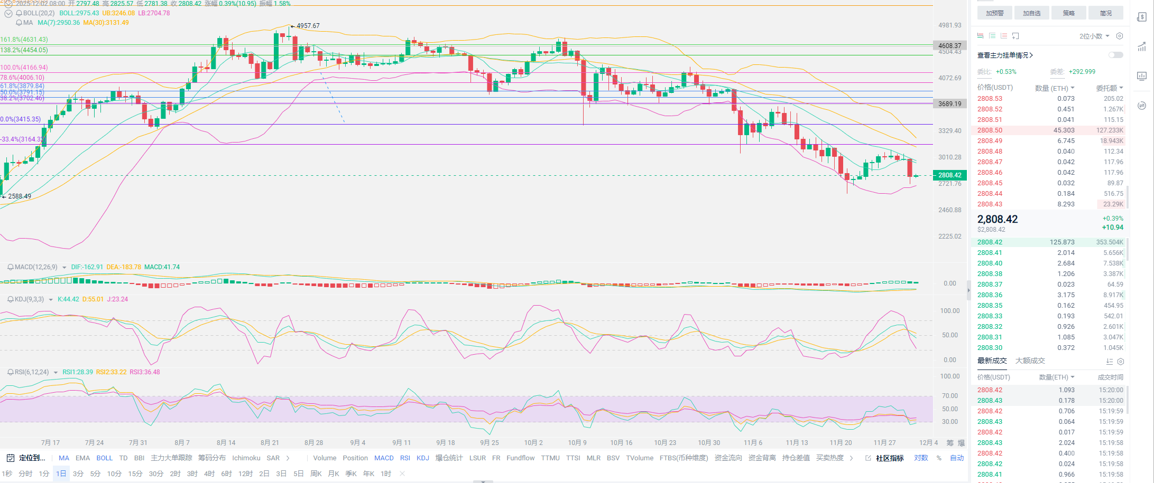The image size is (1154, 483).
Task: Open the rising bar chart sidebar icon
Action: 1142,47
